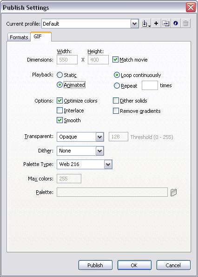Uncheck the Match movie checkbox
The height and width of the screenshot is (277, 198).
point(115,60)
